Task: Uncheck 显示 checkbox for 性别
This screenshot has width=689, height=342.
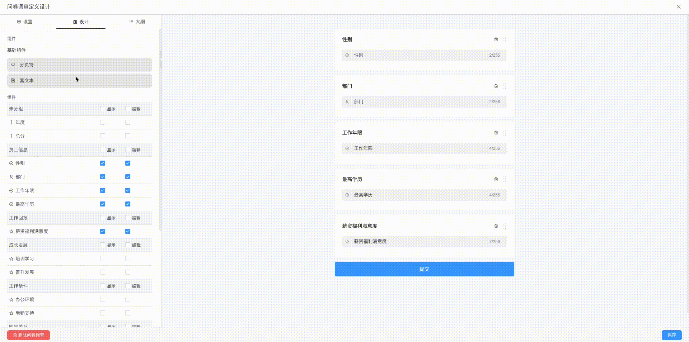Action: click(103, 163)
